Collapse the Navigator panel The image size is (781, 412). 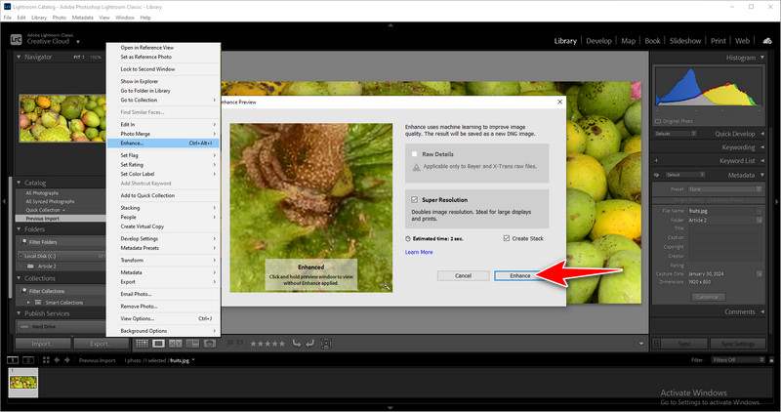(x=19, y=57)
